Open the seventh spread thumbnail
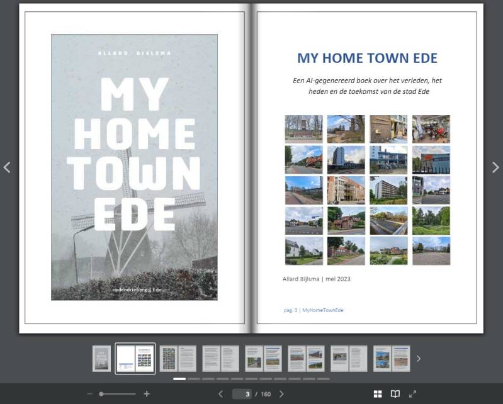The height and width of the screenshot is (404, 503). pos(349,359)
